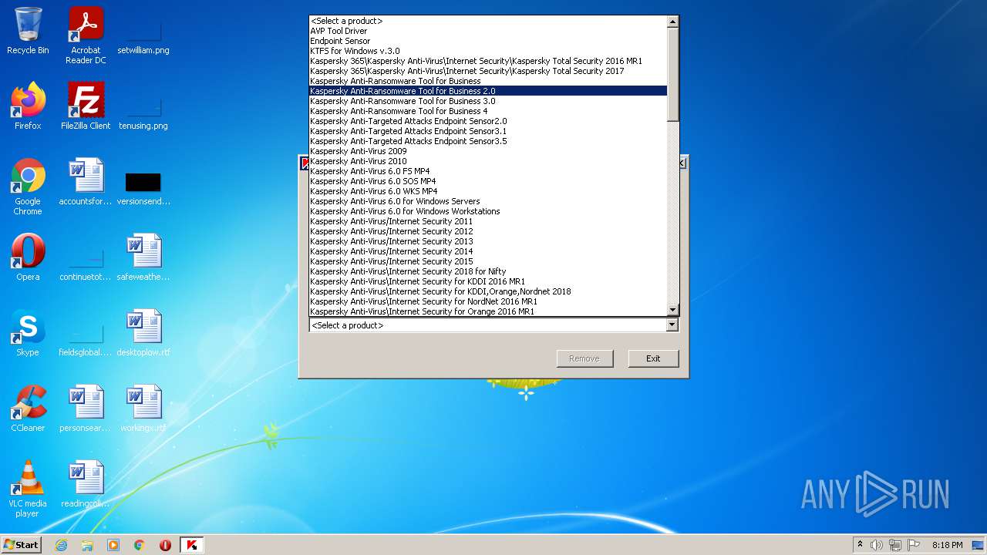Viewport: 987px width, 555px height.
Task: Choose Kaspersky Anti-Ransomware Tool for Business 4
Action: [488, 111]
